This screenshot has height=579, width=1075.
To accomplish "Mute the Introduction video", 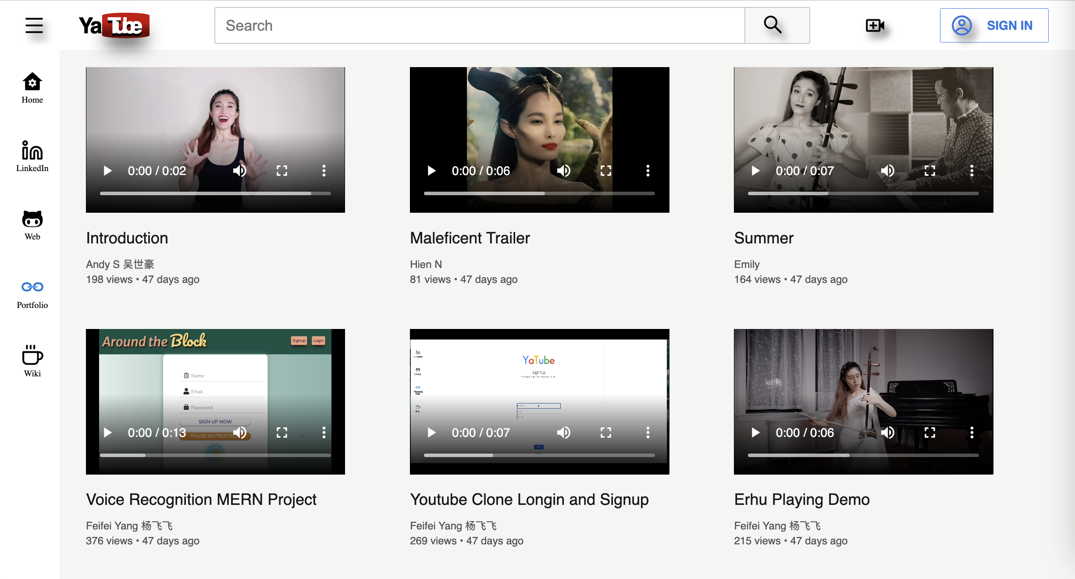I will pos(240,171).
